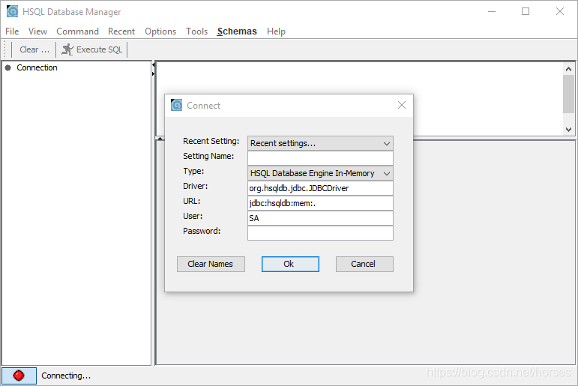Image resolution: width=578 pixels, height=386 pixels.
Task: Click the Clear toolbar button
Action: pyautogui.click(x=34, y=49)
